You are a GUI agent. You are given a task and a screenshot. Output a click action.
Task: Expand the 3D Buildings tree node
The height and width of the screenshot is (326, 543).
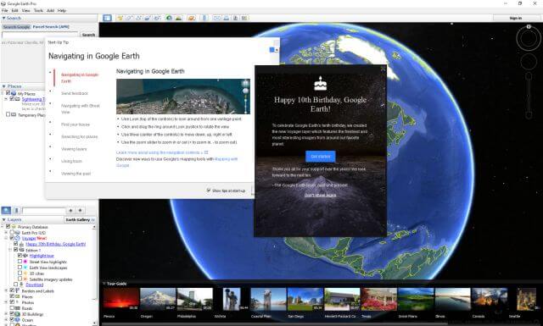pos(6,314)
